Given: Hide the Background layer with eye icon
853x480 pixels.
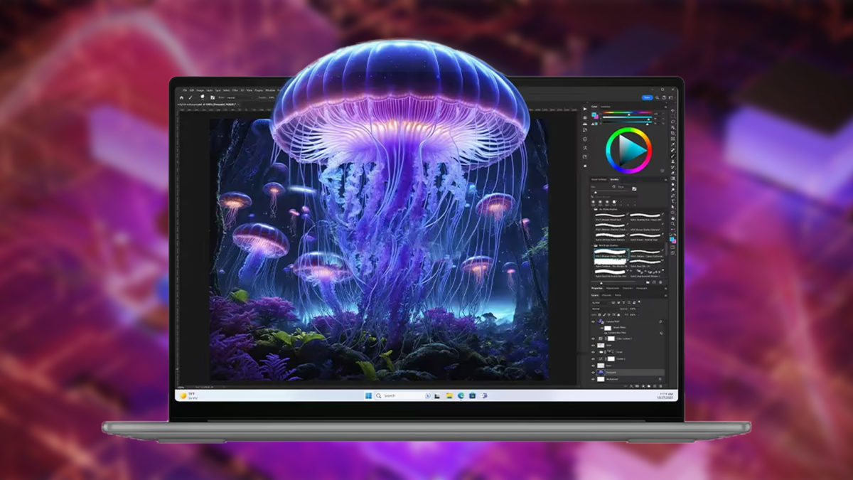Looking at the screenshot, I should pyautogui.click(x=594, y=380).
